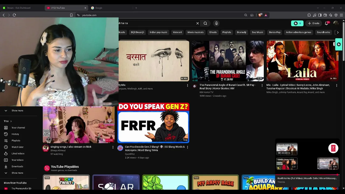Open Your channel from sidebar
This screenshot has width=345, height=194.
coord(18,128)
